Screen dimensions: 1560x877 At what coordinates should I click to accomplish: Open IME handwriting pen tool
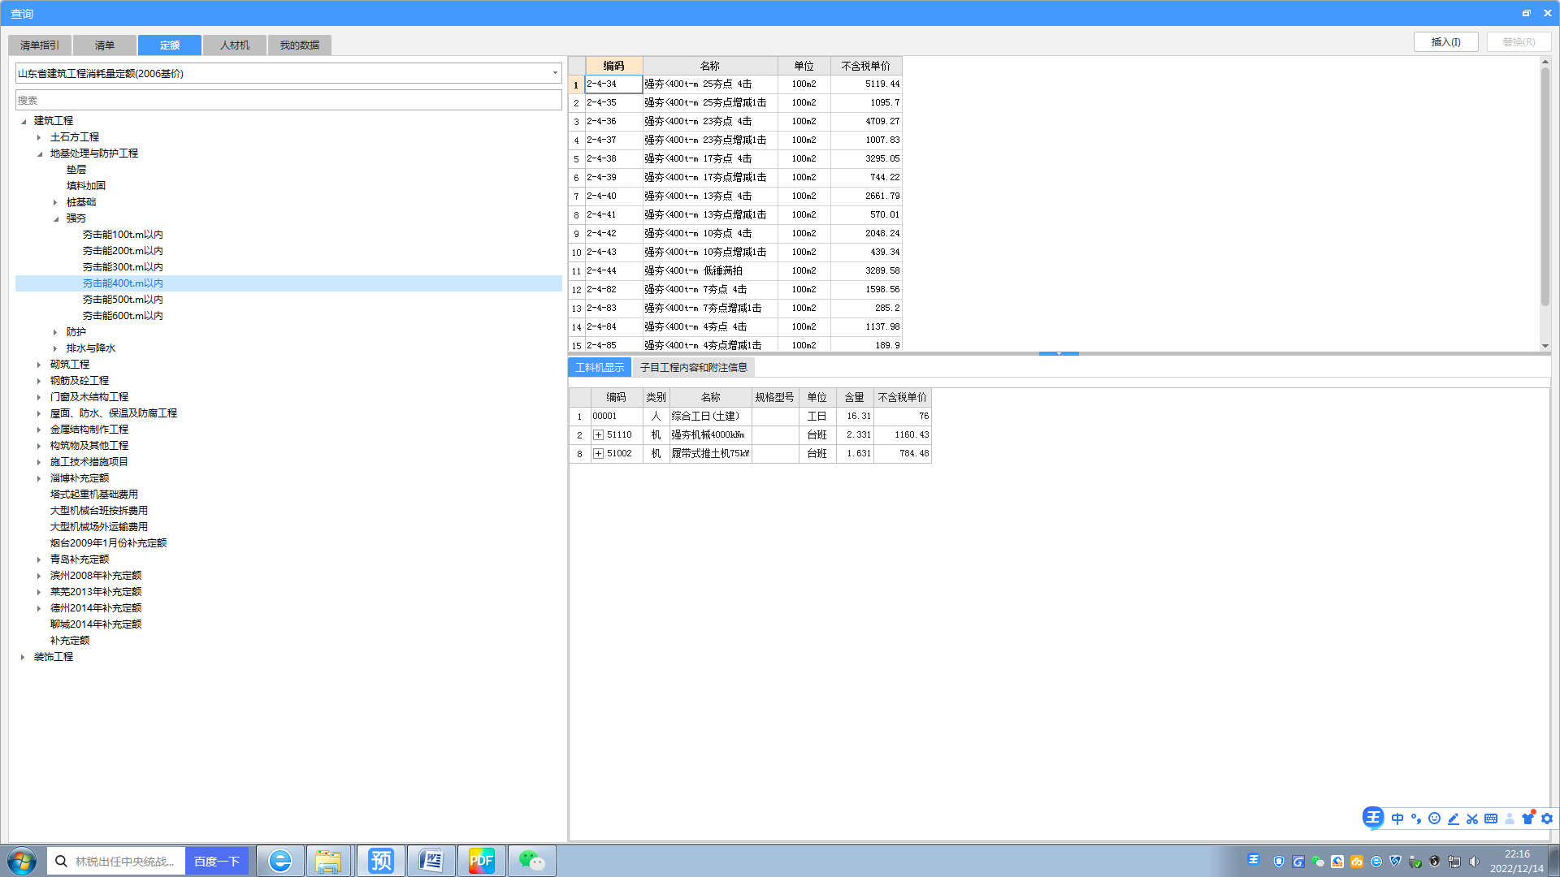click(x=1454, y=819)
